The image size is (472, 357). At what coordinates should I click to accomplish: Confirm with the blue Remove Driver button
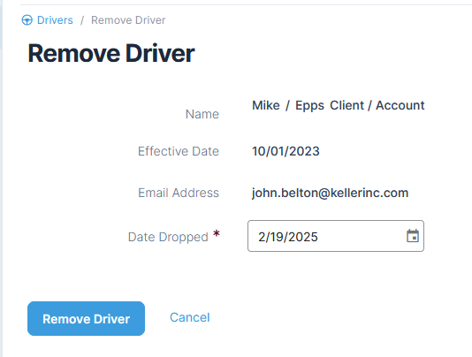pyautogui.click(x=86, y=318)
